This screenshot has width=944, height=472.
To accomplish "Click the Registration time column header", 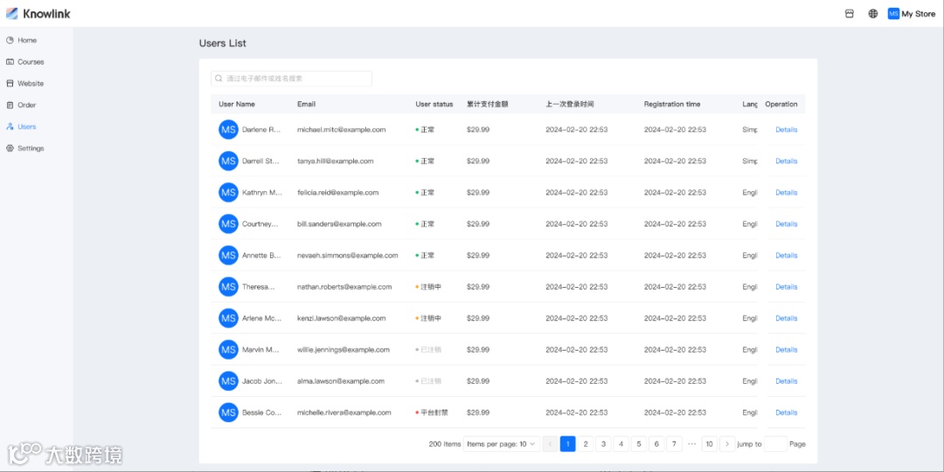I will pyautogui.click(x=672, y=104).
